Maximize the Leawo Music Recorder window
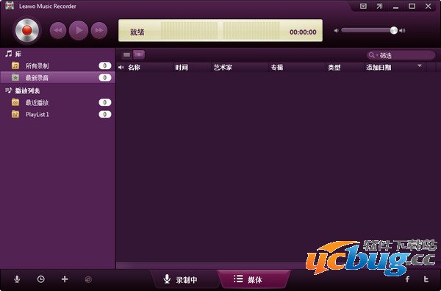Image resolution: width=441 pixels, height=291 pixels. tap(412, 6)
